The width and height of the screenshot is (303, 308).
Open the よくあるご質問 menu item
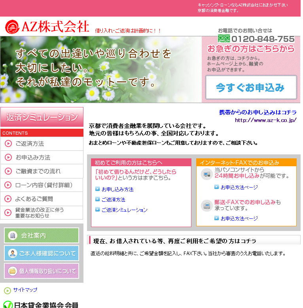tap(42, 199)
